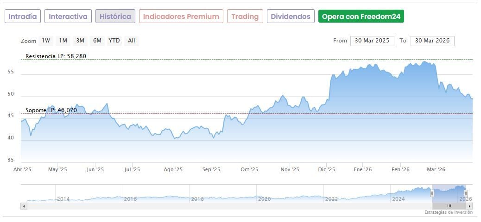The image size is (481, 222).
Task: Choose the 6M zoom option
Action: click(x=97, y=41)
